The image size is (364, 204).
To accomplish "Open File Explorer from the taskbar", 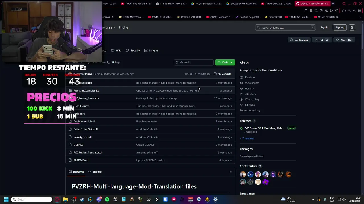I will [x=65, y=199].
